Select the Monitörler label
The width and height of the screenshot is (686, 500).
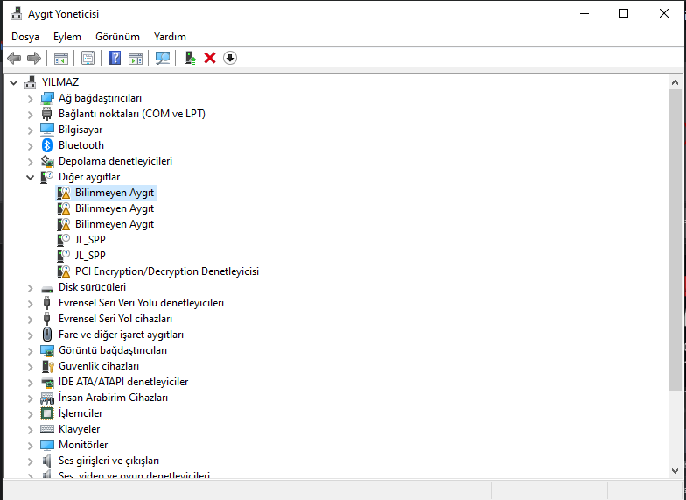[82, 445]
